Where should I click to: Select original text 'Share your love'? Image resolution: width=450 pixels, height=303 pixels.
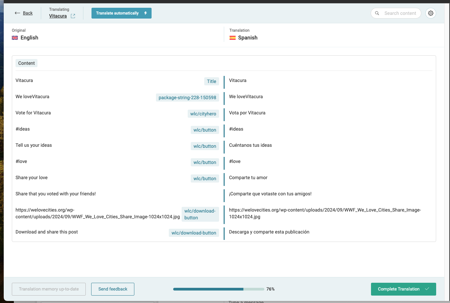[31, 177]
